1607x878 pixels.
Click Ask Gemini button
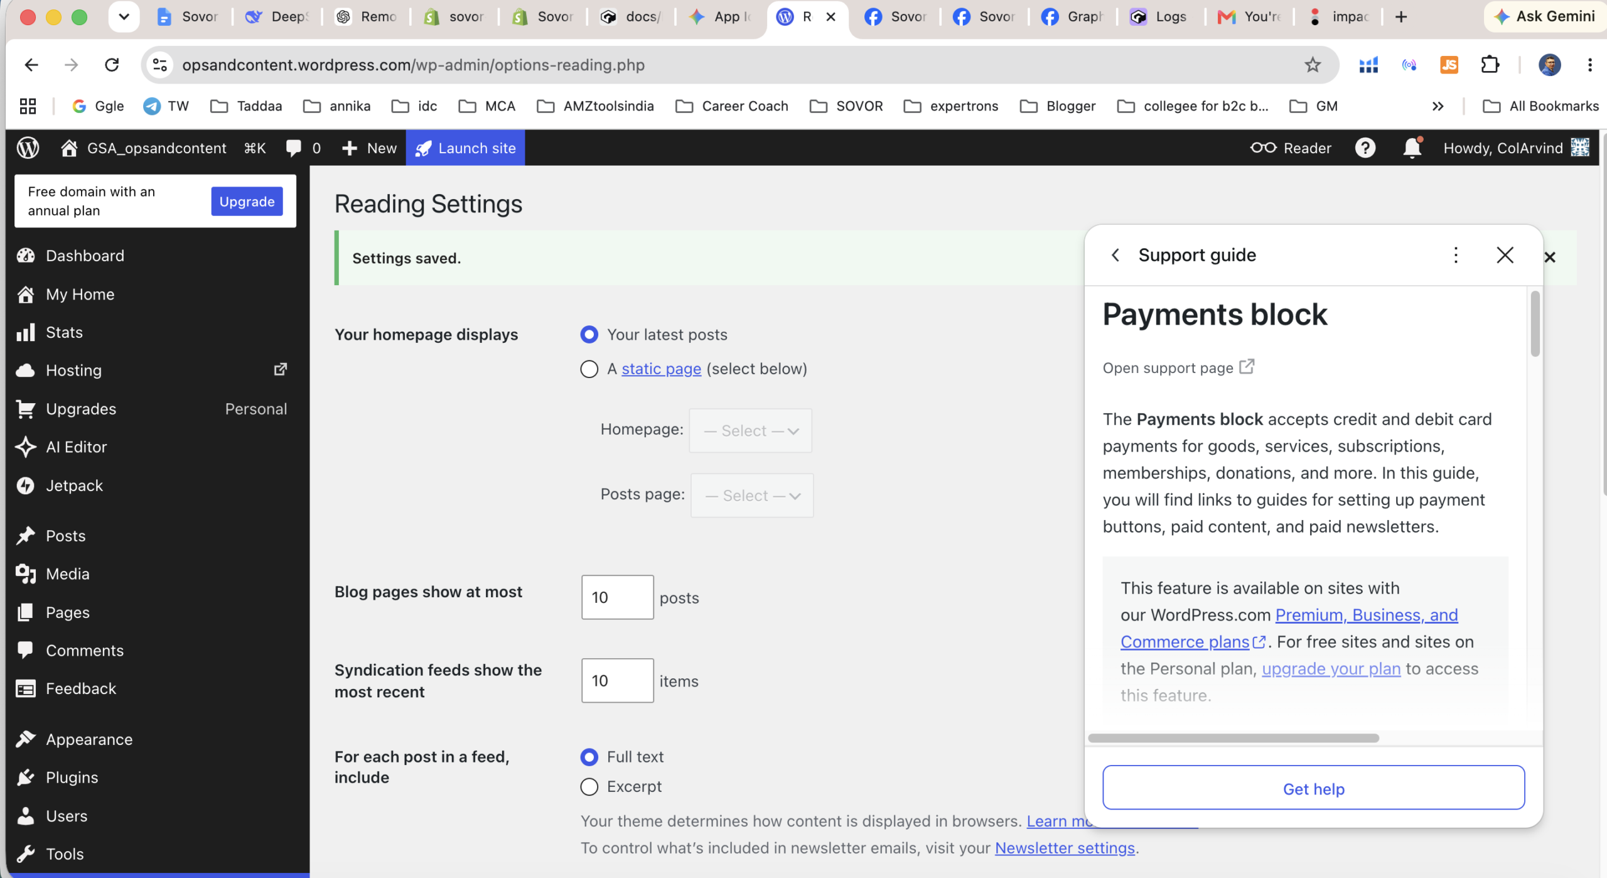point(1545,16)
